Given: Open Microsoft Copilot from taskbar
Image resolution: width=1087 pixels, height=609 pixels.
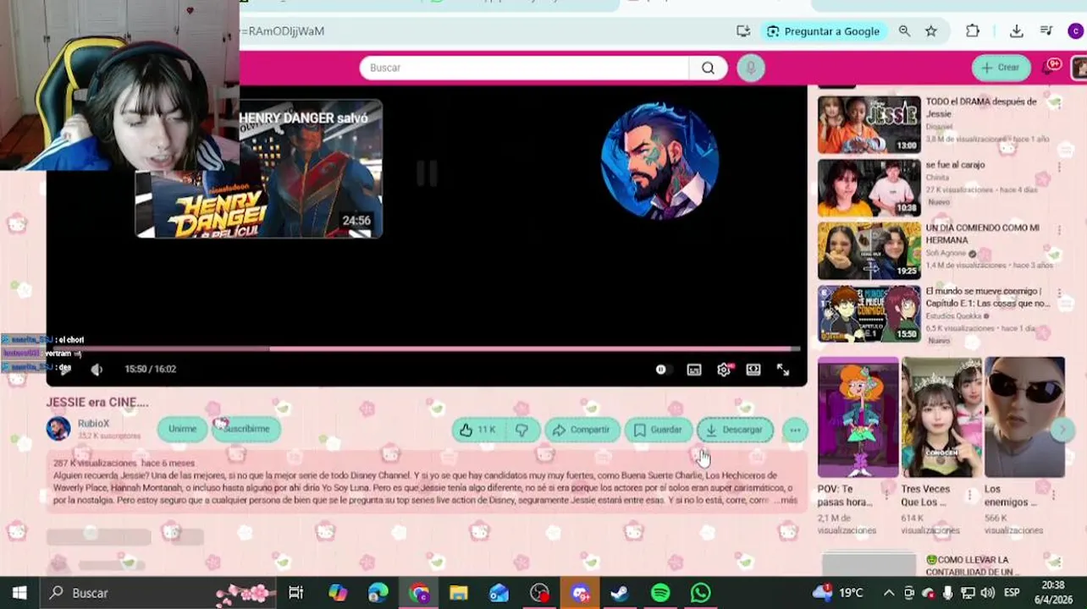Looking at the screenshot, I should [338, 593].
